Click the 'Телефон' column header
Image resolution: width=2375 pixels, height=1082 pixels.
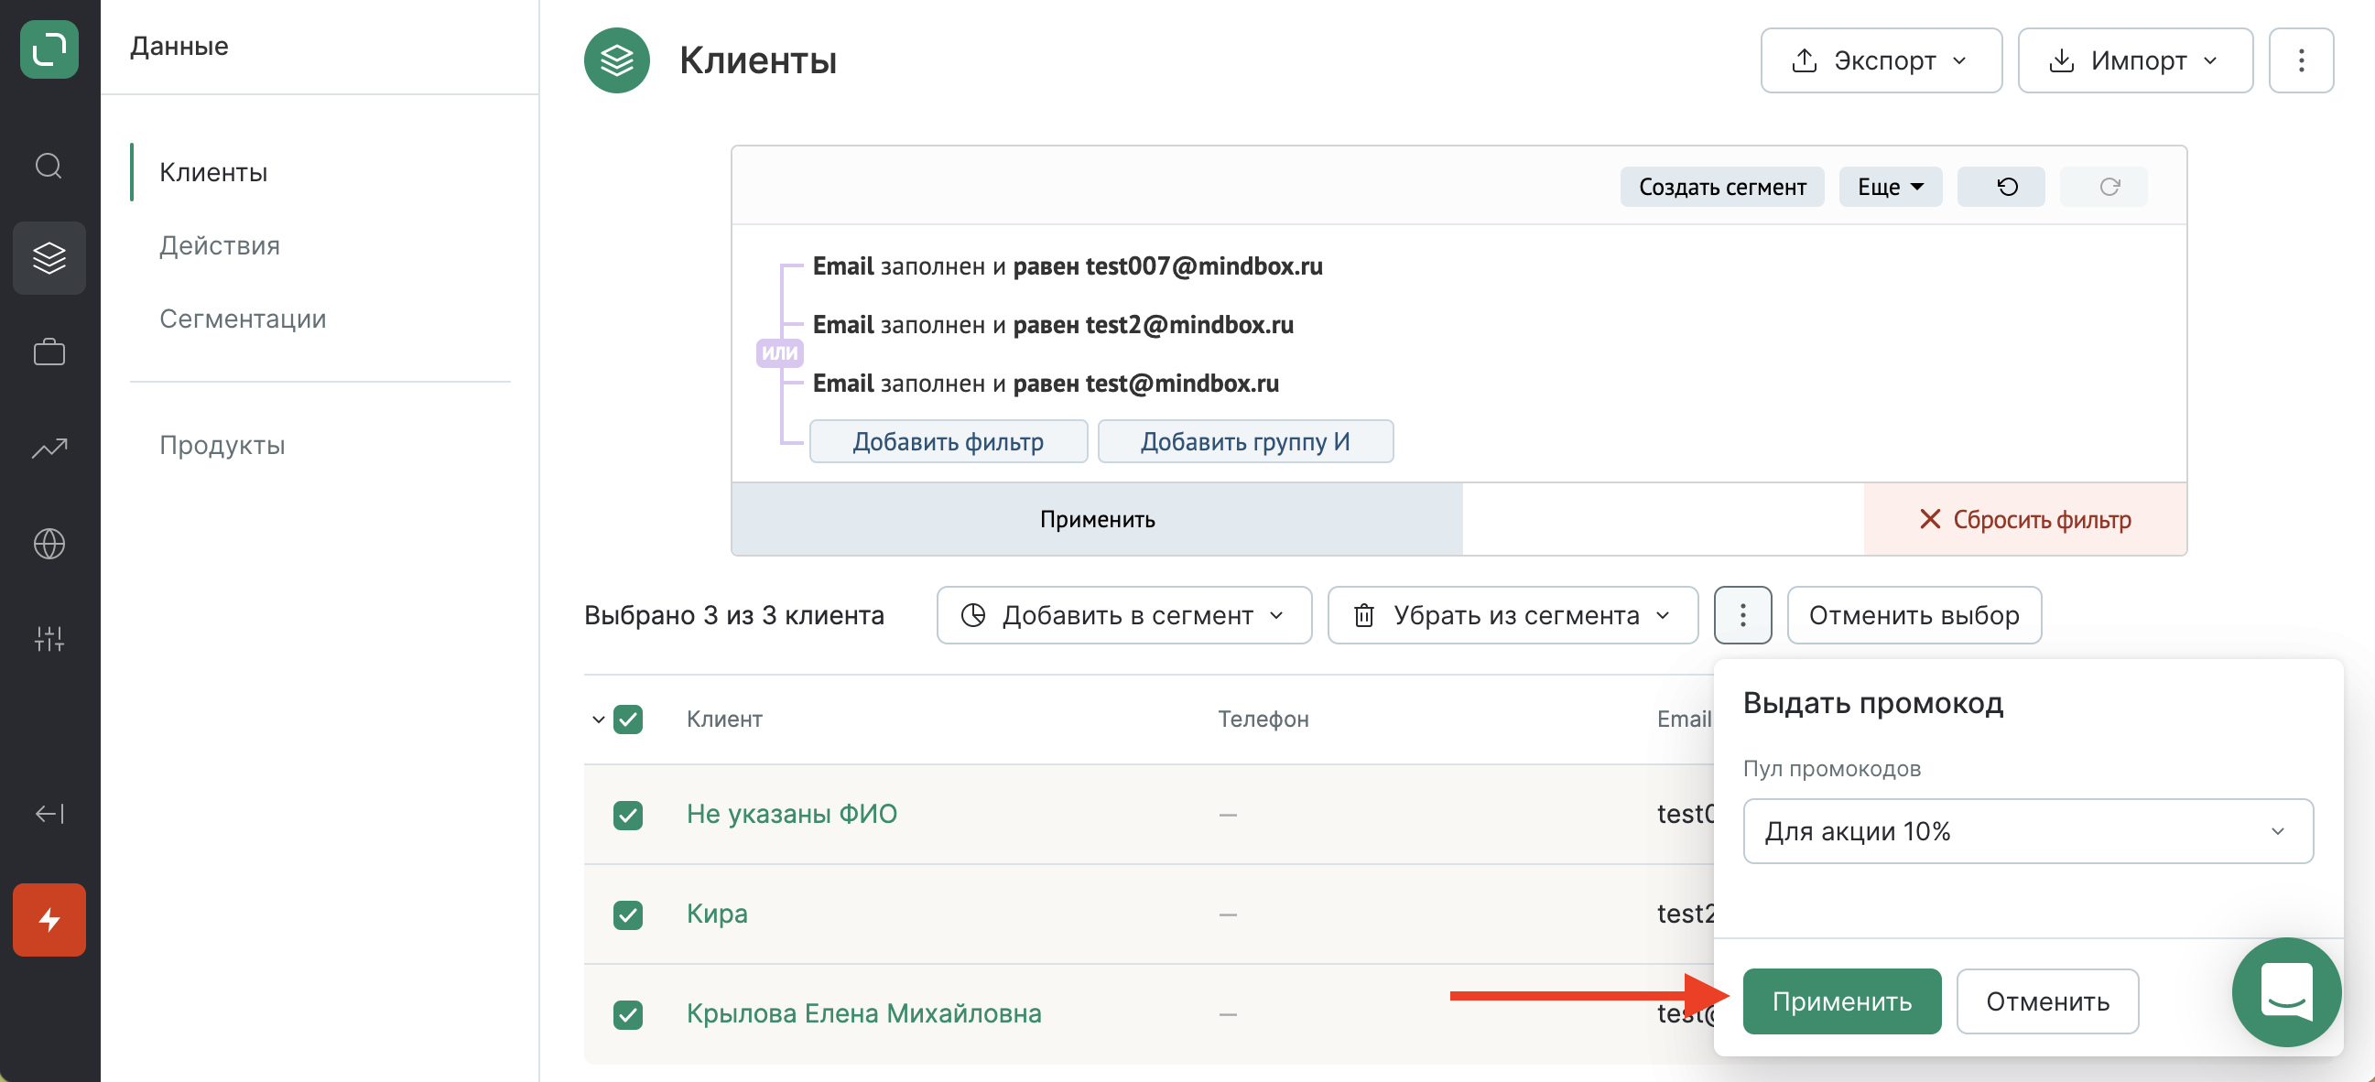pos(1263,719)
